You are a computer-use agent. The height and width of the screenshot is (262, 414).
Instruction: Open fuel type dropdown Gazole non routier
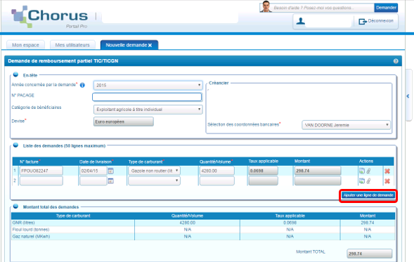154,171
